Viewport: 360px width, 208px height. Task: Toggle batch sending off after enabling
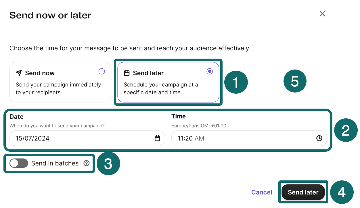18,163
